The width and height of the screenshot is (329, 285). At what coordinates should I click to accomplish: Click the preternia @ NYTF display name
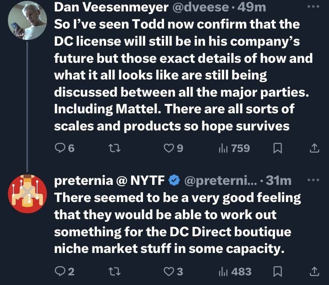(109, 180)
